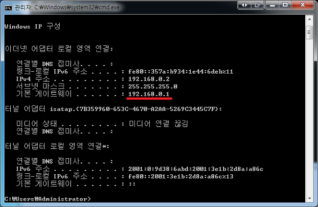318x207 pixels.
Task: Click the 이더넷 어댑터 로컬 영역 연결 line
Action: [59, 49]
